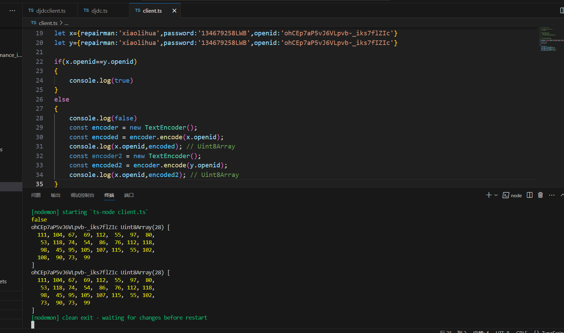Click line number 19 in gutter
Screen dimensions: 564x333
[x=39, y=33]
